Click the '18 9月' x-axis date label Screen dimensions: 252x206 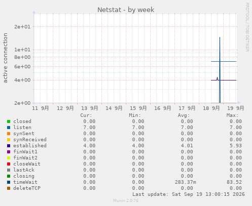[211, 108]
